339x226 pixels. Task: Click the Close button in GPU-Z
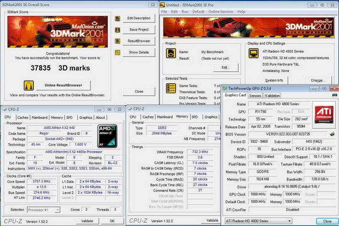click(327, 221)
